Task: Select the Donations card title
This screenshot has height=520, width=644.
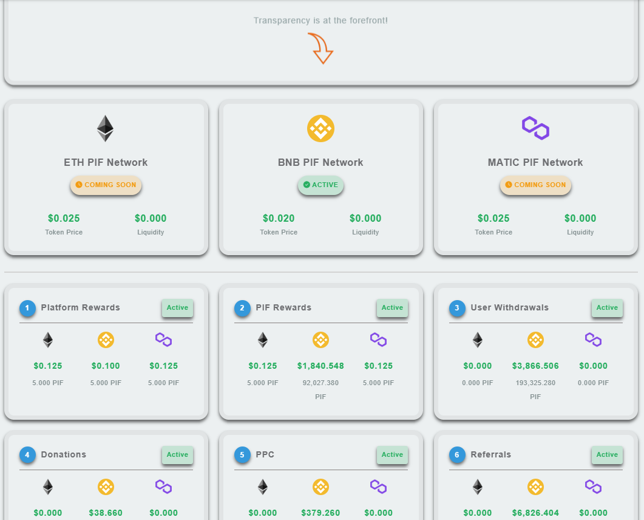Action: pyautogui.click(x=64, y=454)
